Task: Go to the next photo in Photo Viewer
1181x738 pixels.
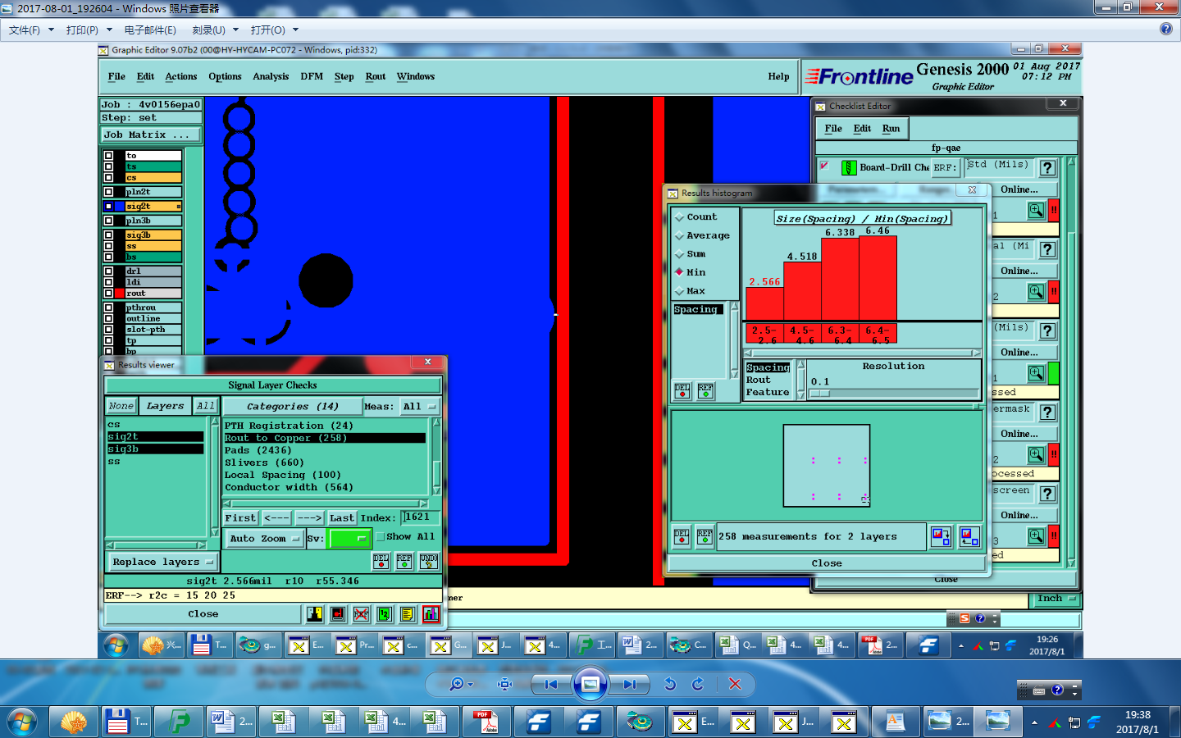Action: click(629, 684)
